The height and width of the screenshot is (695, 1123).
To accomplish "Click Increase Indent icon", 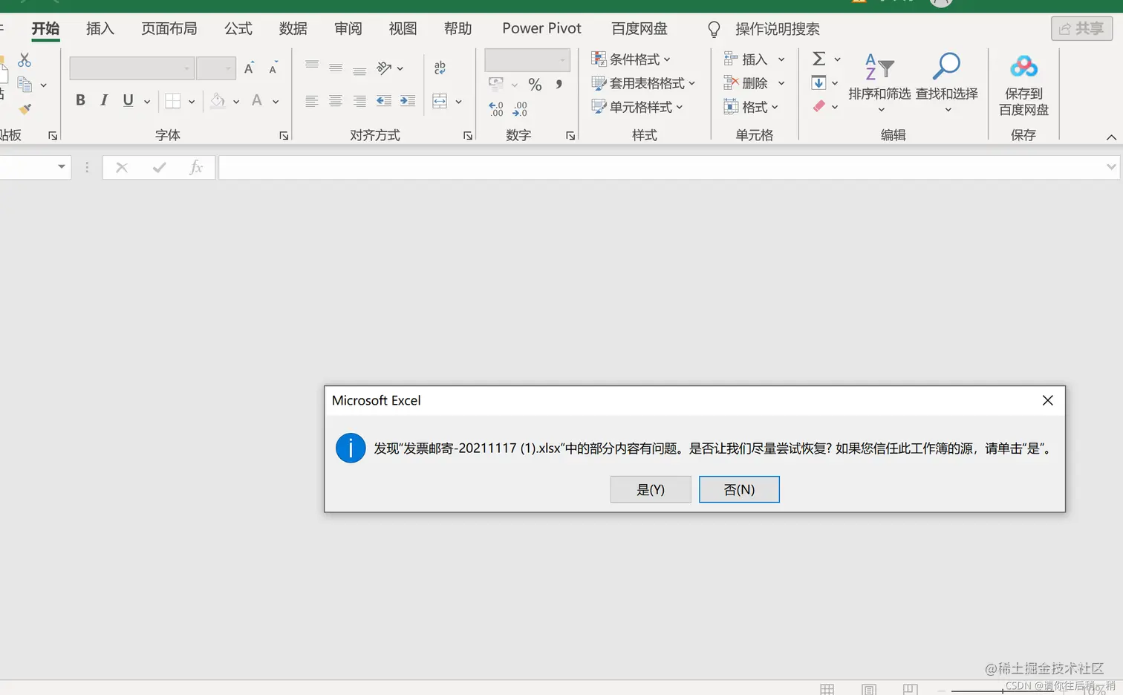I will (x=408, y=101).
